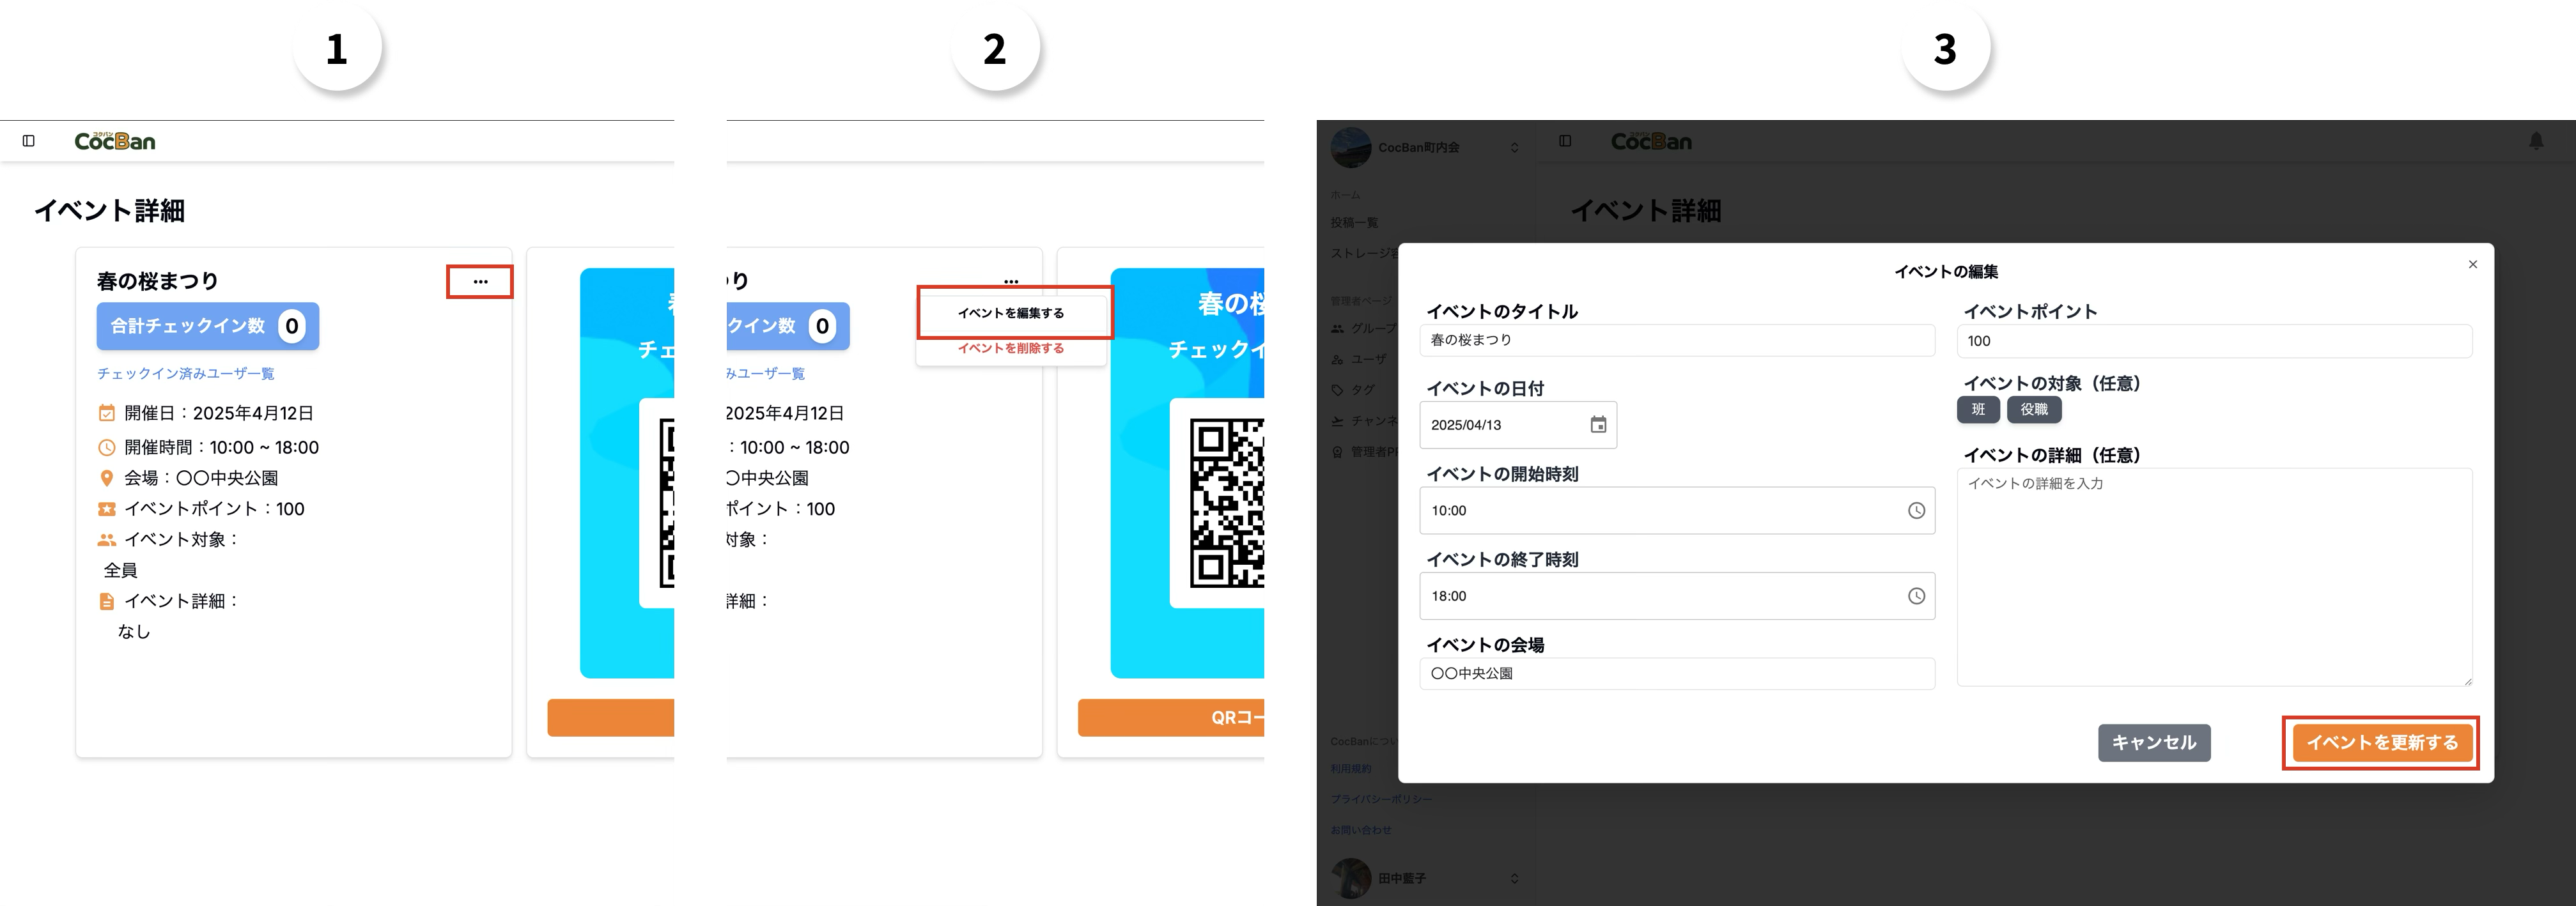Viewport: 2576px width, 906px height.
Task: Click the グループ people icon in the sidebar
Action: coord(1338,328)
